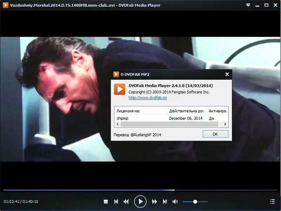Image resolution: width=281 pixels, height=211 pixels.
Task: Click the horizontal scrollbar thumb in license table
Action: tap(169, 124)
